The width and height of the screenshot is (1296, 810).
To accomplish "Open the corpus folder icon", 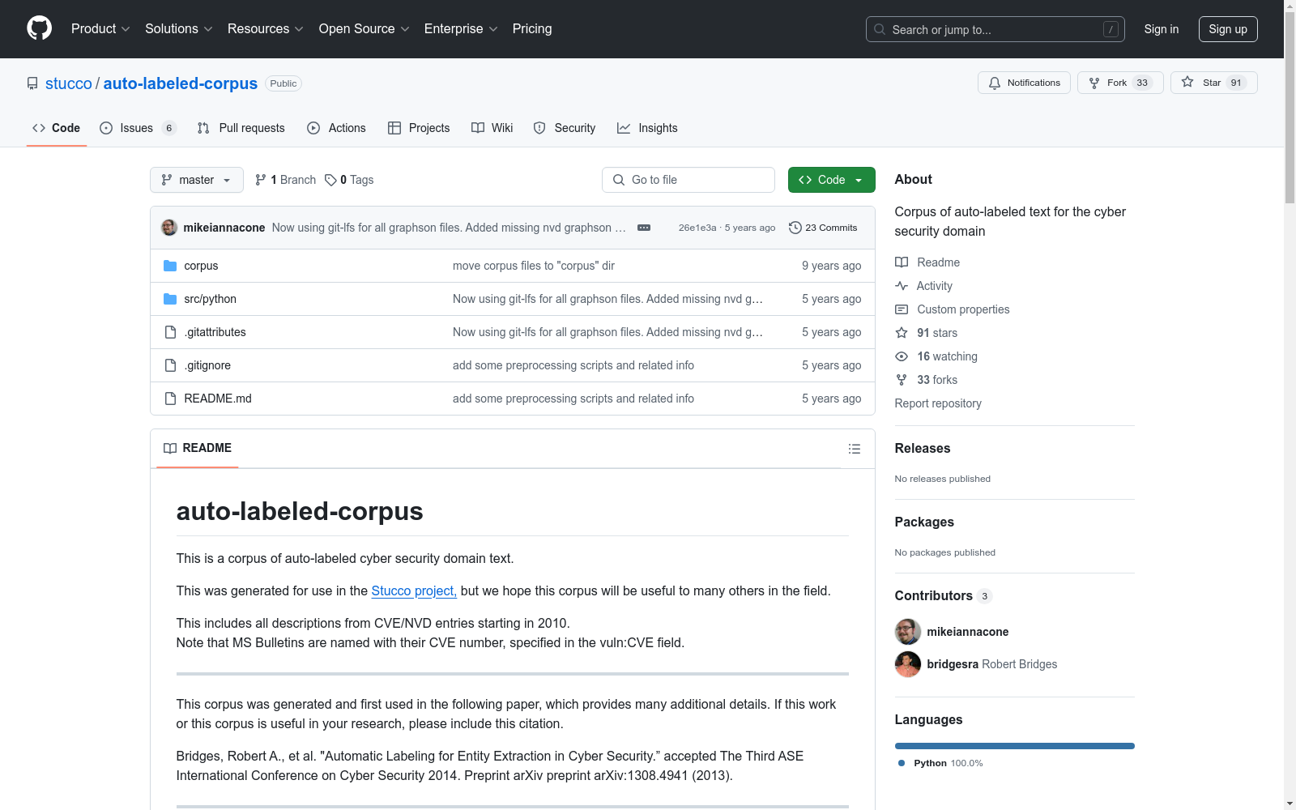I will click(170, 266).
